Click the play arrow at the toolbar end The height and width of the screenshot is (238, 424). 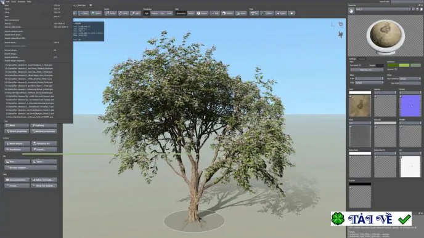pos(291,13)
